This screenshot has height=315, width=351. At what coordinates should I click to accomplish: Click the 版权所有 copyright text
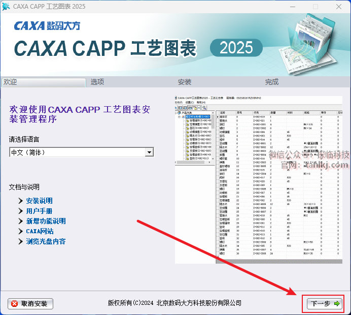174,303
